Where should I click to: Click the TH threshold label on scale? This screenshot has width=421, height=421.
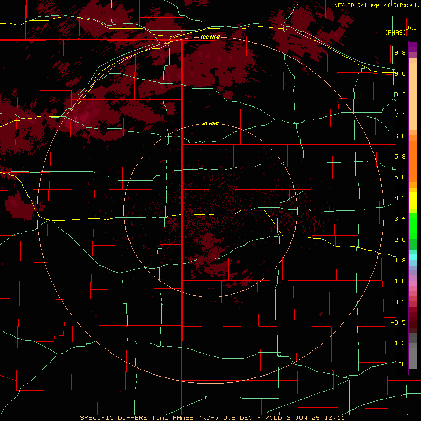402,364
